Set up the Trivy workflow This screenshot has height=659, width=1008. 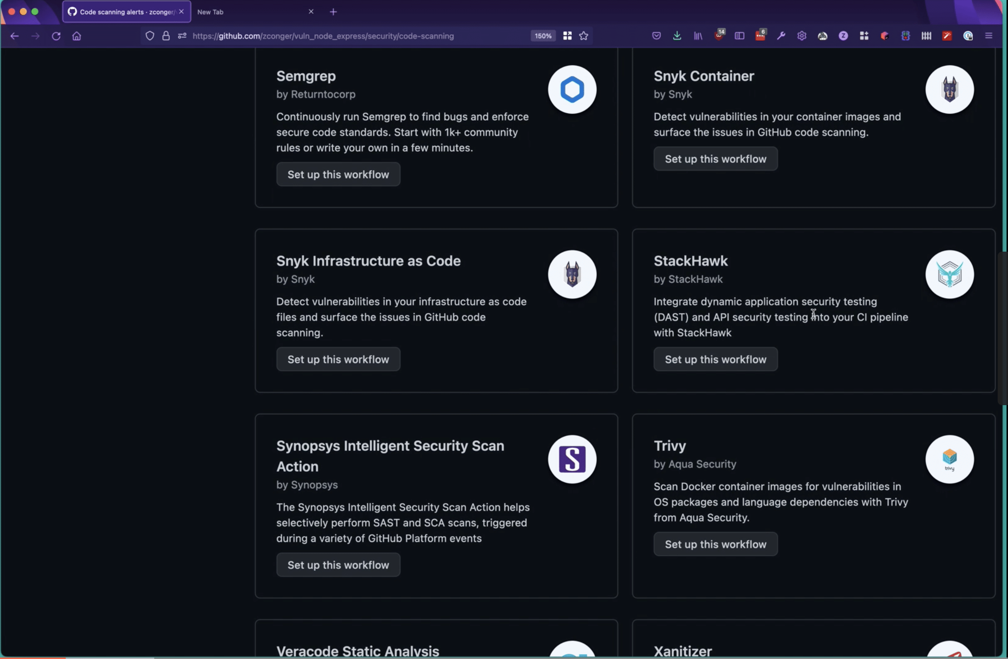(x=715, y=544)
